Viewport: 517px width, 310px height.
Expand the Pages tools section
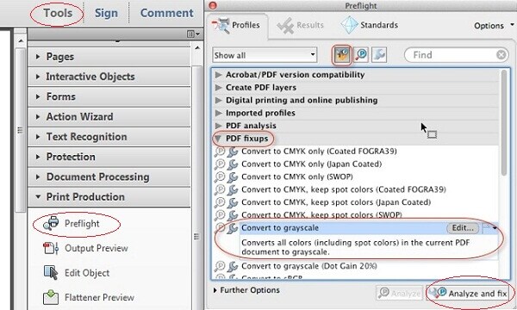click(109, 57)
